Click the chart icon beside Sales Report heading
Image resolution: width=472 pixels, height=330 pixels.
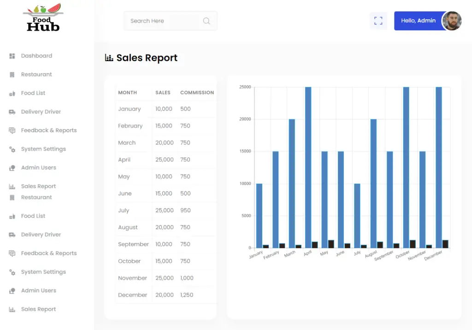click(x=109, y=58)
